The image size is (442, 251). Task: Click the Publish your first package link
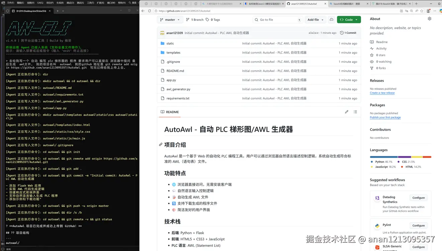pos(385,117)
